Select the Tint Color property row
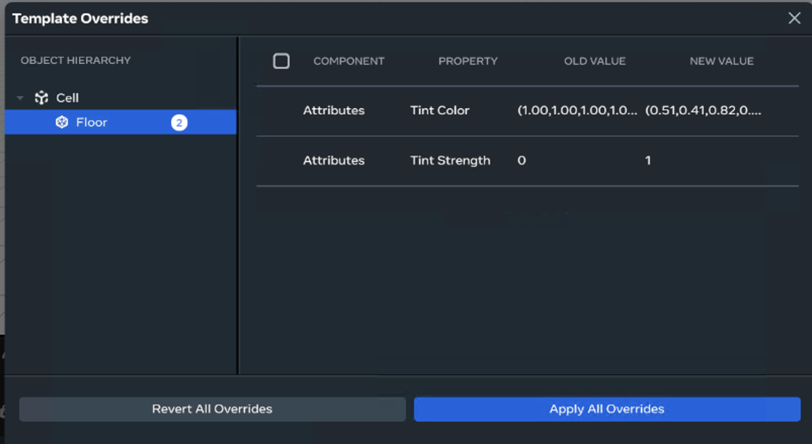The height and width of the screenshot is (444, 812). click(439, 110)
